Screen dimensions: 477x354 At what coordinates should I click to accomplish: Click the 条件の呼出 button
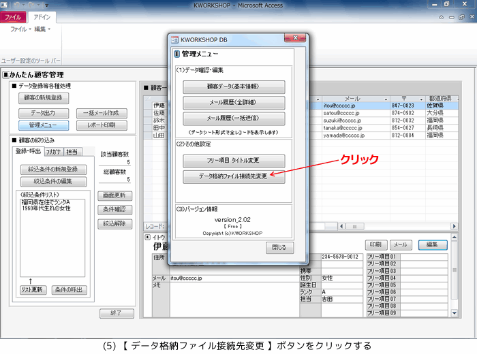(69, 290)
